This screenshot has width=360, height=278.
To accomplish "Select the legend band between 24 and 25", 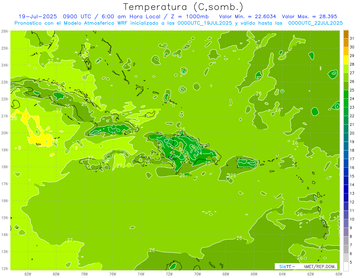I will point(346,94).
